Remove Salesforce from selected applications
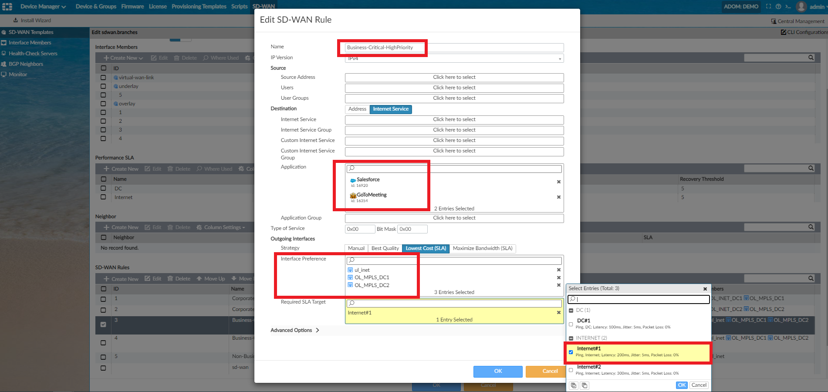The height and width of the screenshot is (392, 828). 559,182
